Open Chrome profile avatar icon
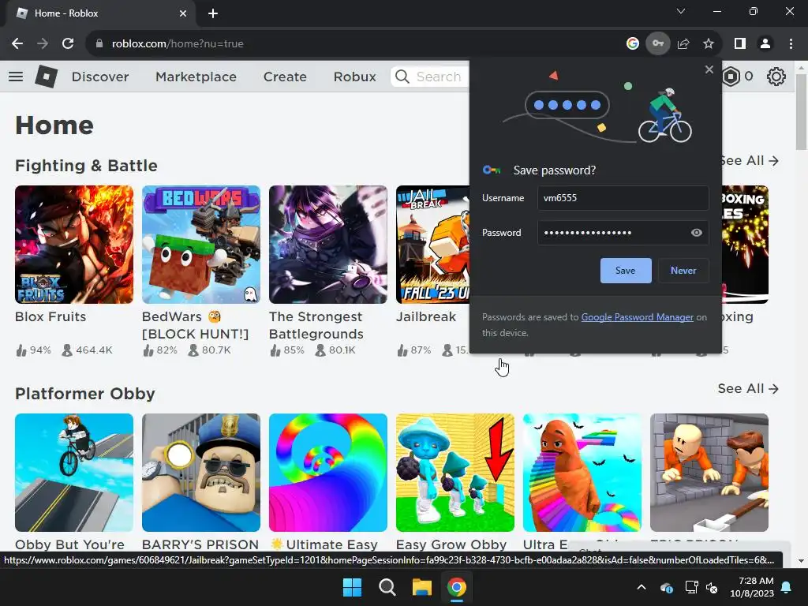Image resolution: width=808 pixels, height=606 pixels. click(765, 44)
